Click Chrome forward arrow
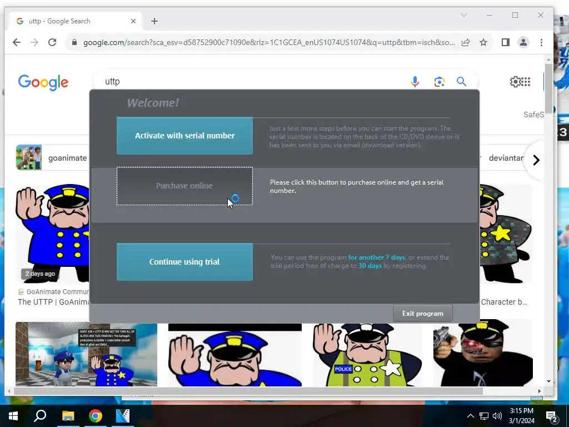Viewport: 569px width, 427px height. pos(34,42)
